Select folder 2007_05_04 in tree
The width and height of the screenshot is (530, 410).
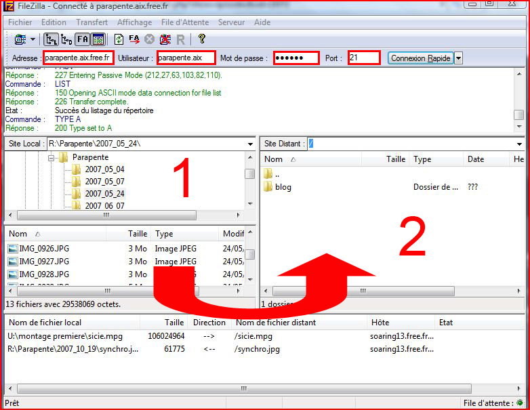click(104, 169)
